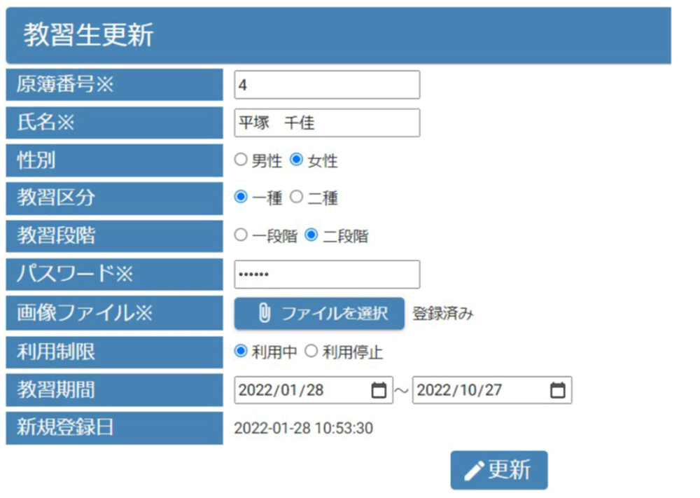Screen dimensions: 700x498
Task: Open the calendar picker for end date 2022/10/27
Action: click(557, 391)
